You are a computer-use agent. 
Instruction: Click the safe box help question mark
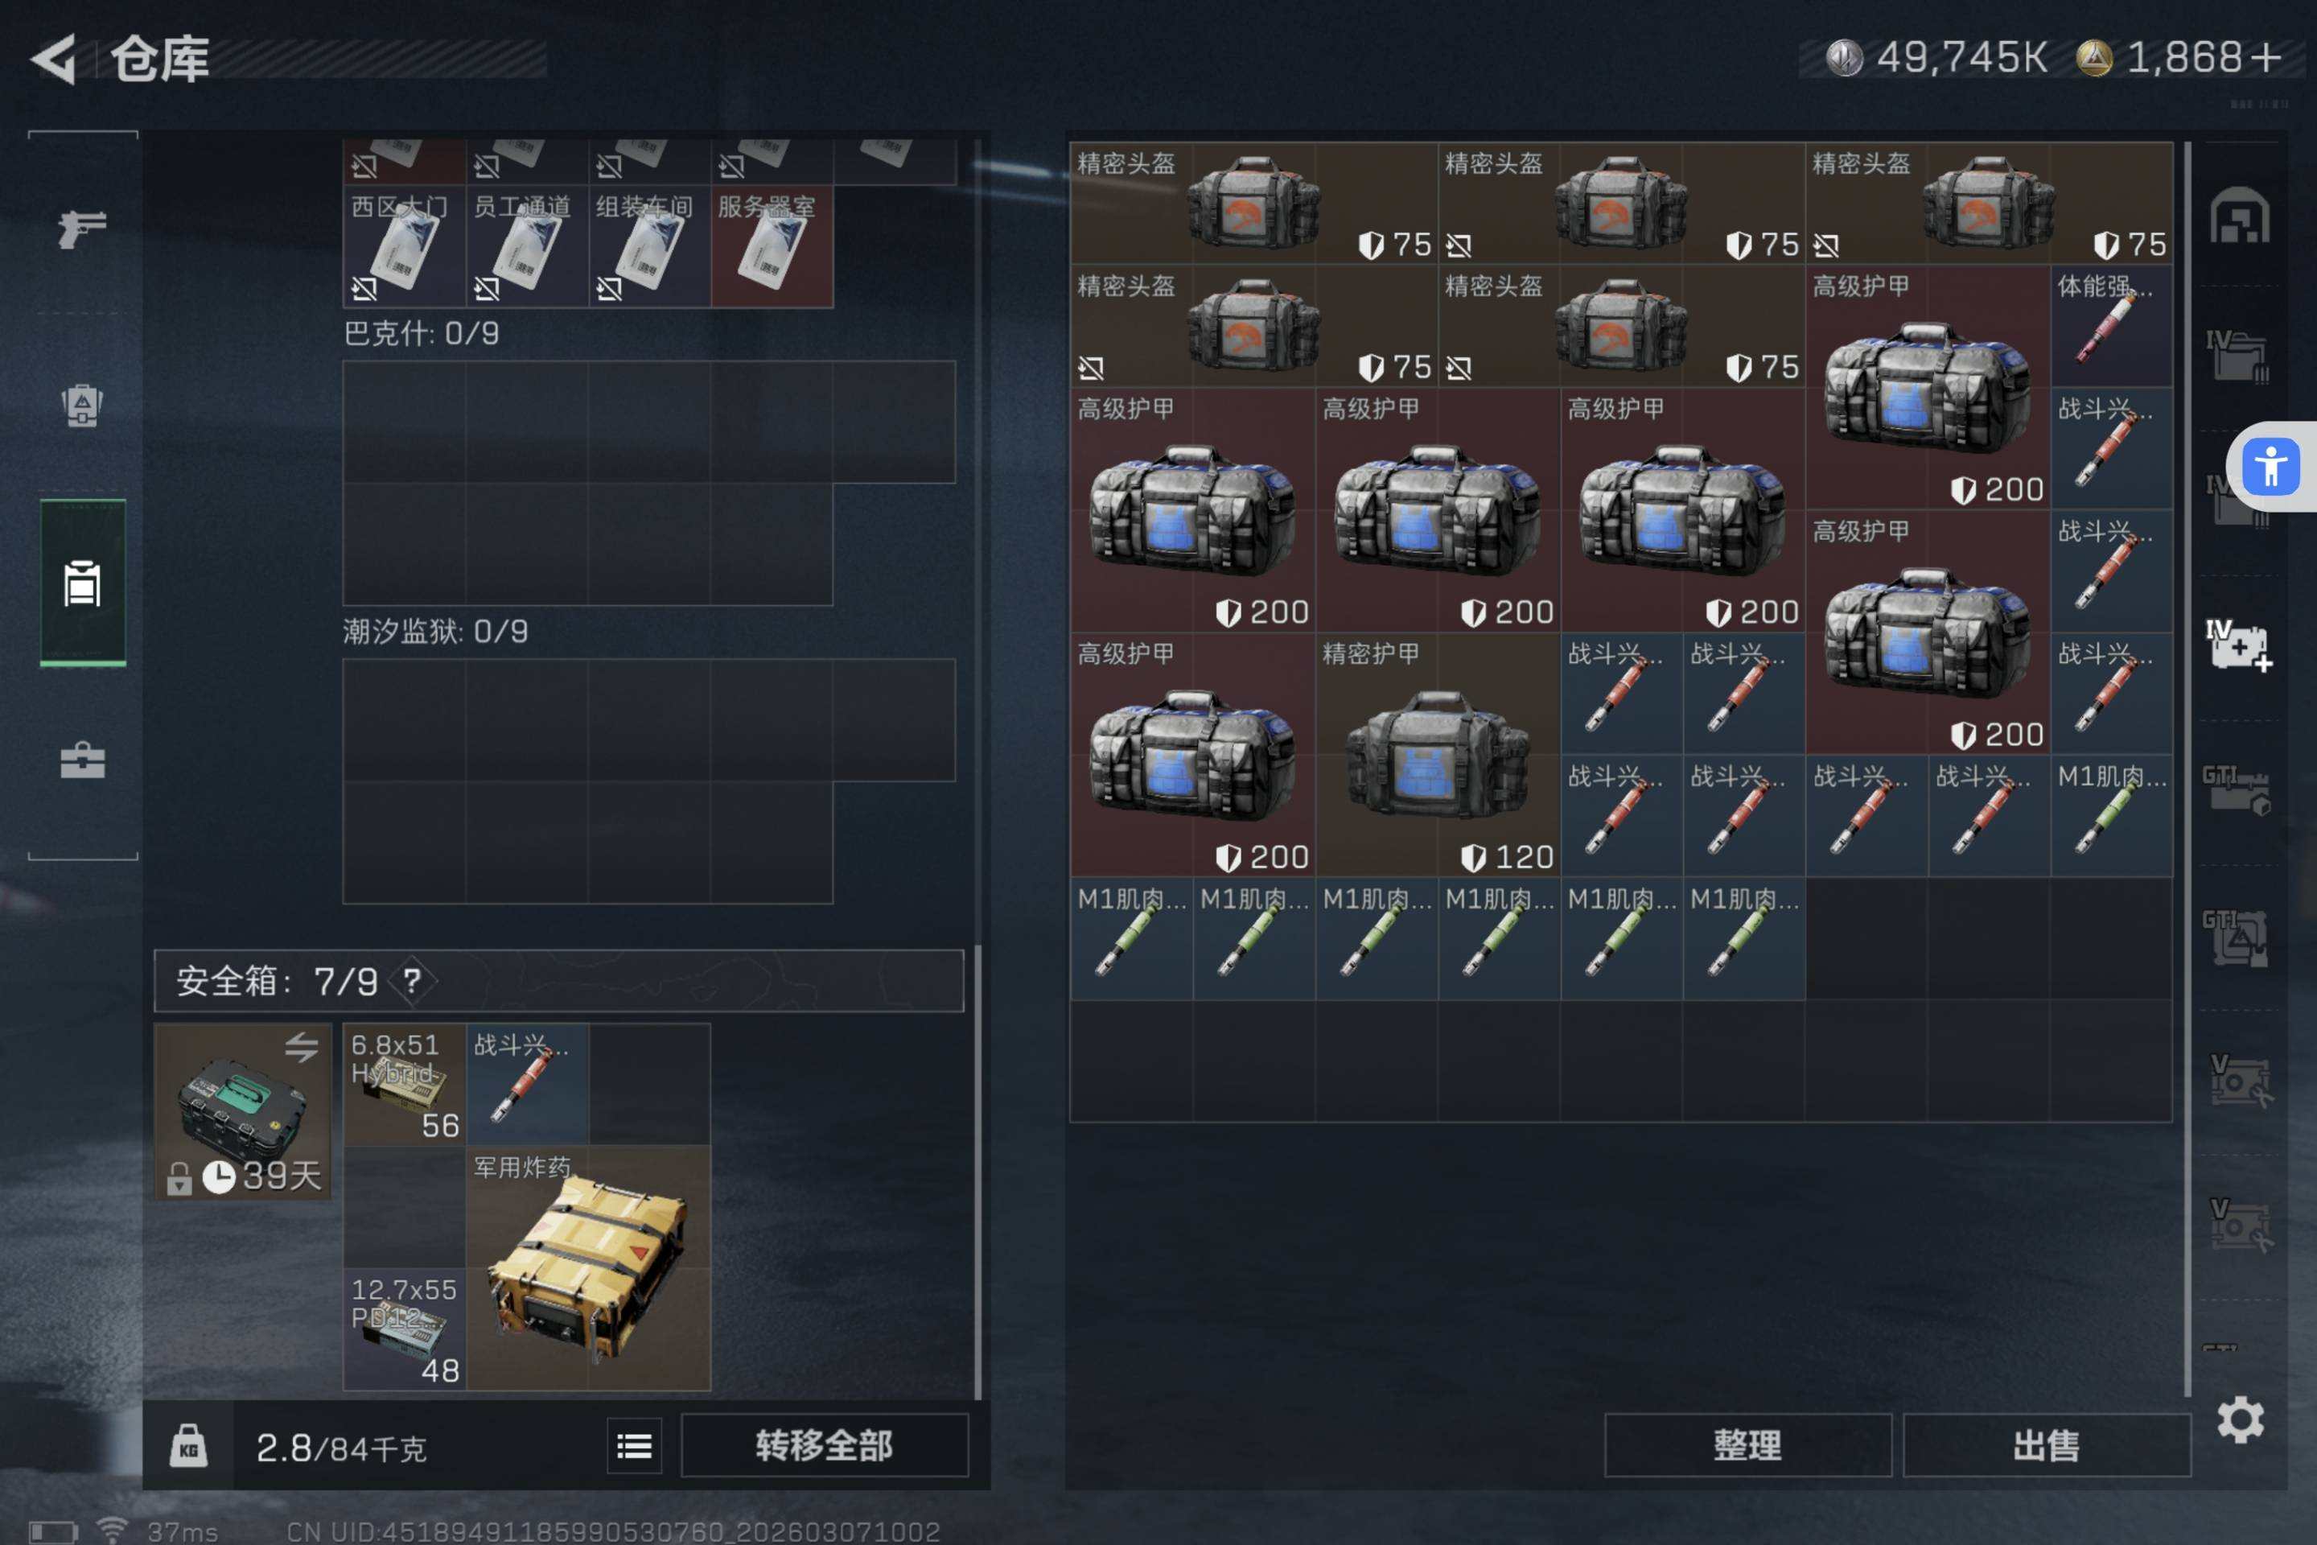click(412, 980)
